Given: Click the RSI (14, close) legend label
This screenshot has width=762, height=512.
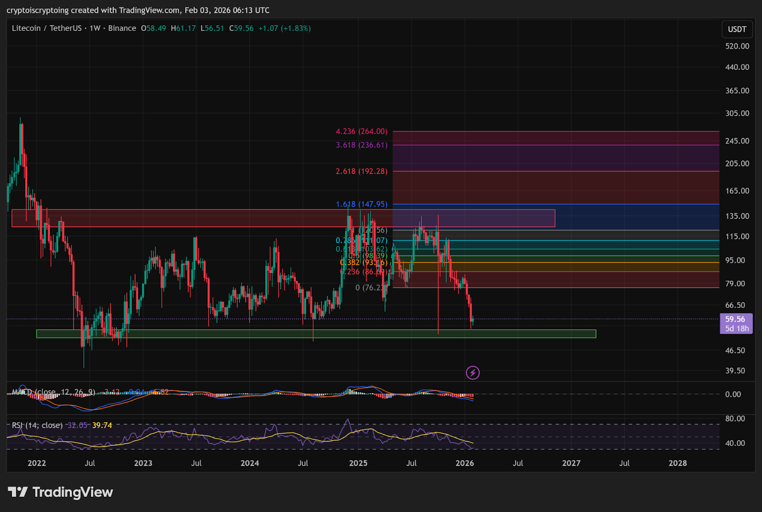Looking at the screenshot, I should pos(37,425).
